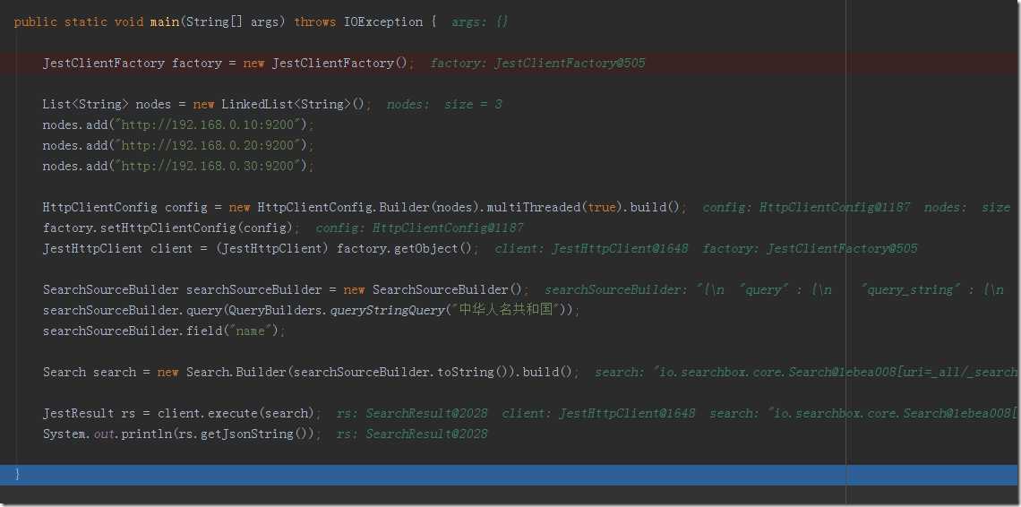Screen dimensions: 1021x507
Task: Click the '(JestHttpClient)' cast expression
Action: tap(272, 249)
